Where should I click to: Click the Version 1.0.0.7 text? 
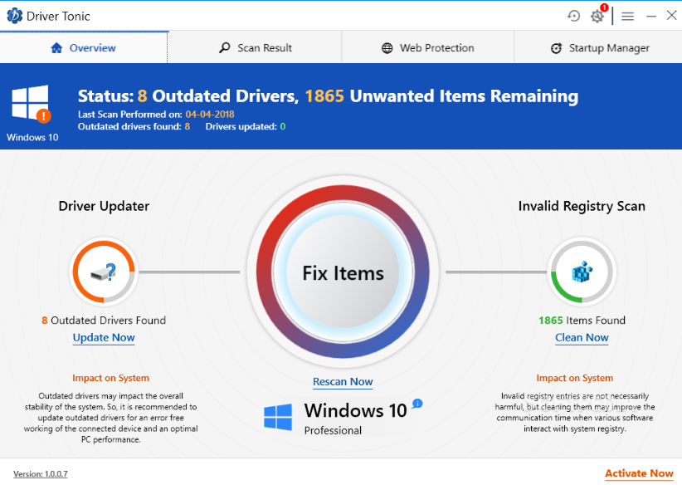coord(41,474)
